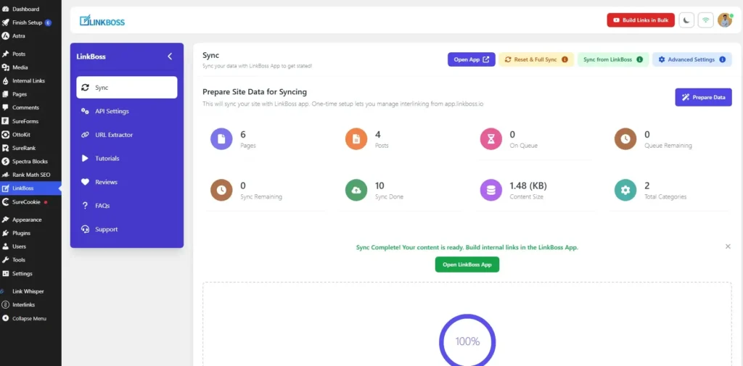The image size is (743, 366).
Task: Open OttoKit in WordPress menu
Action: coord(30,135)
